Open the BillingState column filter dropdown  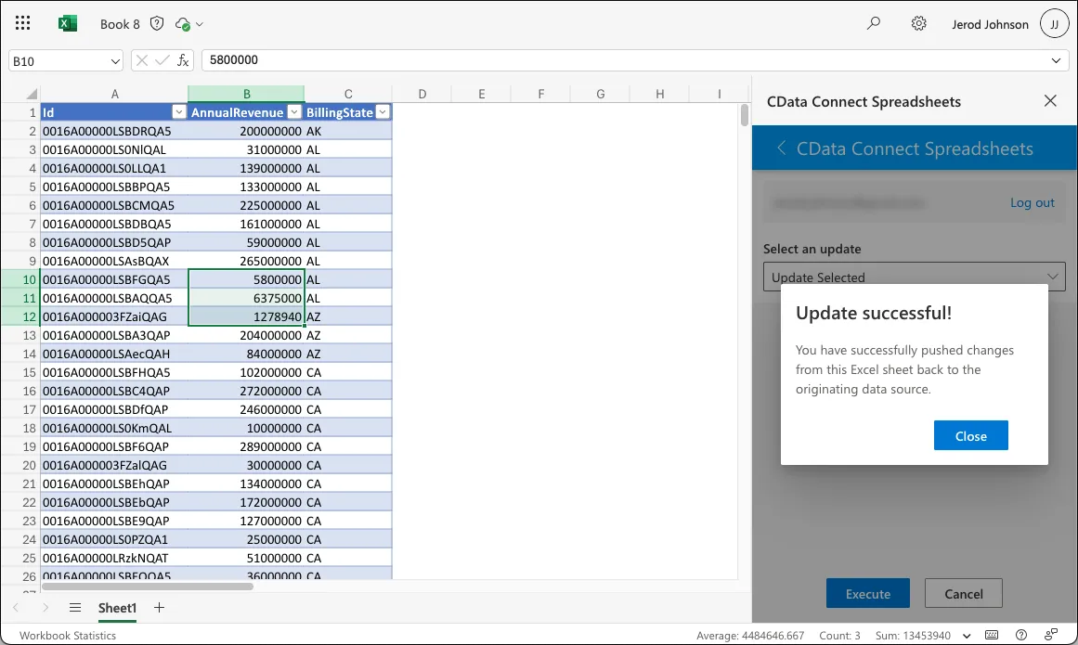[382, 111]
